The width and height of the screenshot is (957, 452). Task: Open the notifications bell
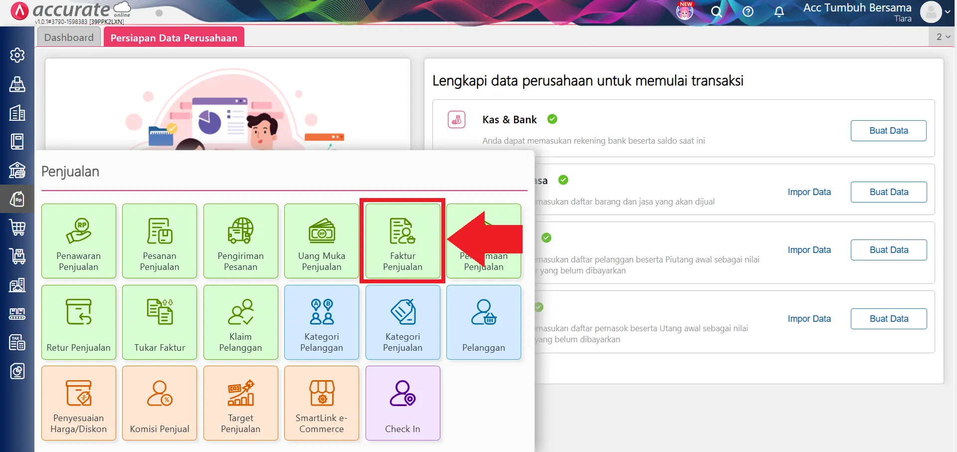(779, 11)
